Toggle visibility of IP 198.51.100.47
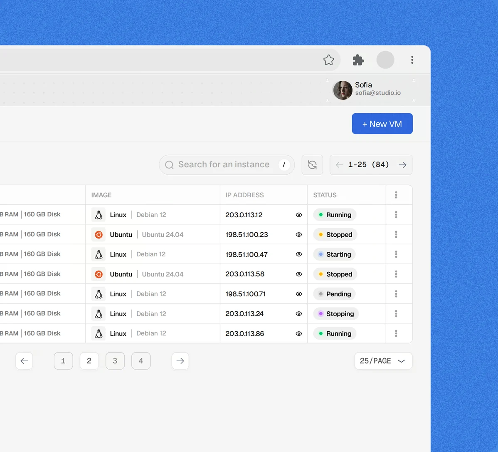Screen dimensions: 498x452 point(298,254)
